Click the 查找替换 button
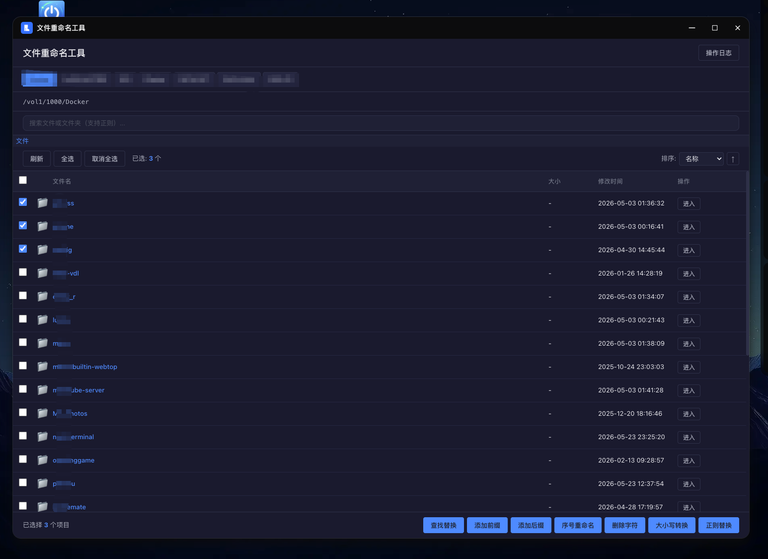The image size is (768, 559). pos(444,525)
